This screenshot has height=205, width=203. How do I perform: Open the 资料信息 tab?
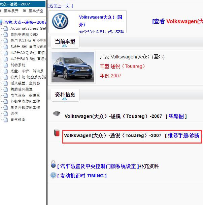[x=65, y=95]
